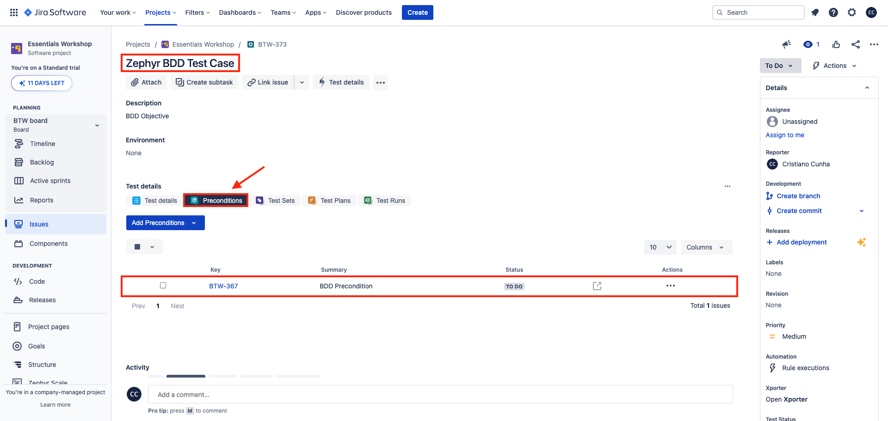Click the thumbs up vote icon
Viewport: 888px width, 421px height.
click(x=836, y=44)
